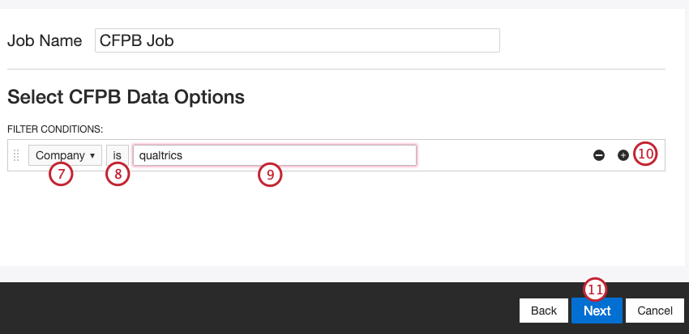Cancel the CFPB job setup
This screenshot has height=334, width=689.
655,311
